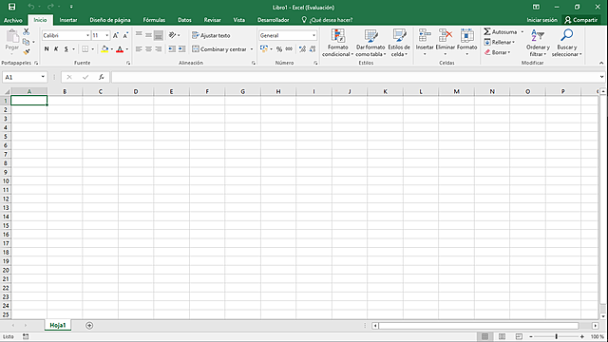Viewport: 608px width, 342px height.
Task: Collapse the ribbon
Action: pyautogui.click(x=601, y=63)
